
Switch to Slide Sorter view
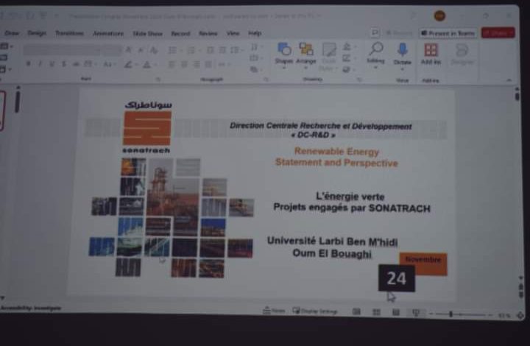click(x=376, y=312)
